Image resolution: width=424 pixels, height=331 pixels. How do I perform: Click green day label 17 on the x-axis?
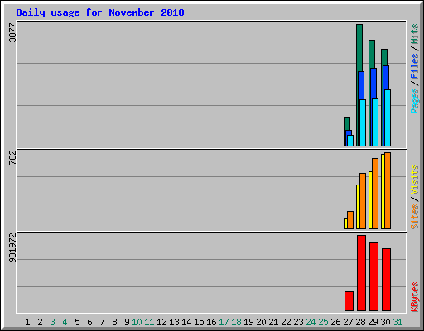[x=224, y=322]
